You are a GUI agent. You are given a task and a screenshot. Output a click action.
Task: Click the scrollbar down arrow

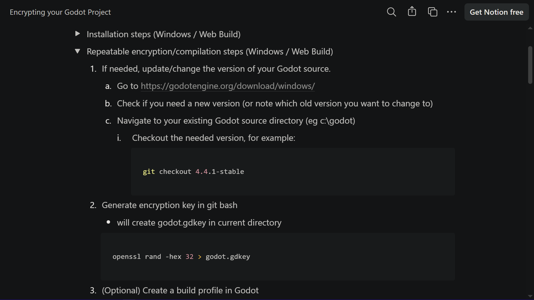point(530,296)
